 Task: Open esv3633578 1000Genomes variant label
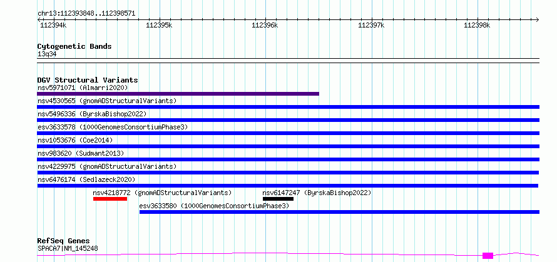click(x=113, y=127)
